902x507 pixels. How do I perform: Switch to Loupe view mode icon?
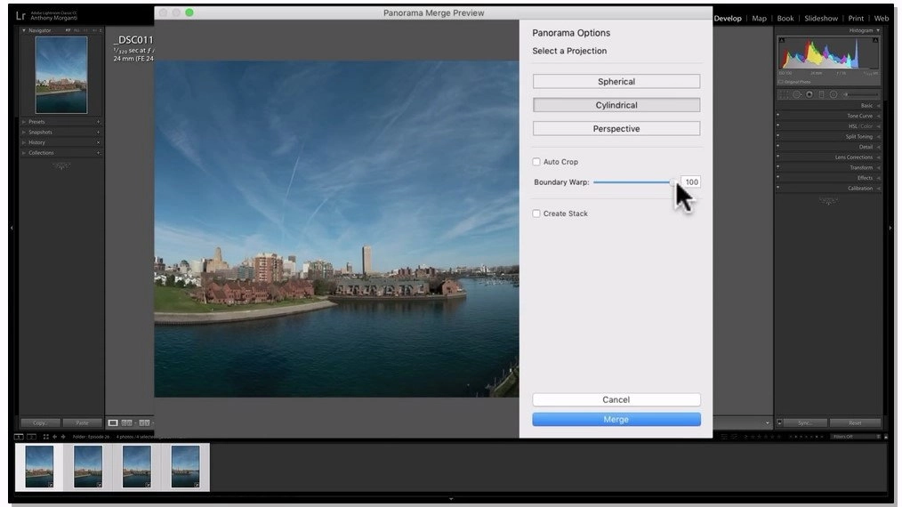(x=113, y=423)
